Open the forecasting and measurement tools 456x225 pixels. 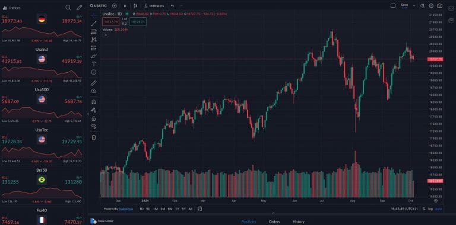click(x=94, y=48)
